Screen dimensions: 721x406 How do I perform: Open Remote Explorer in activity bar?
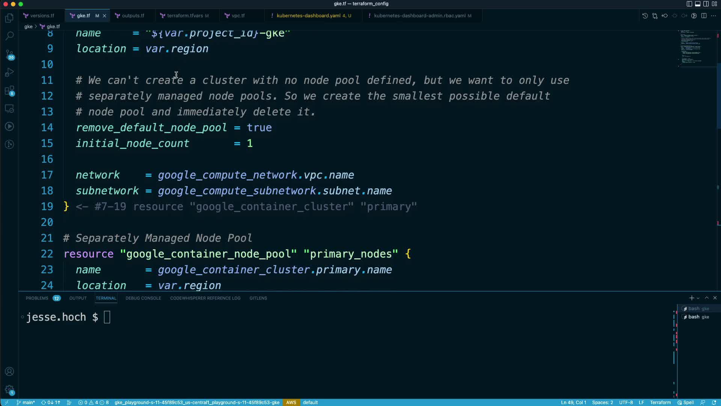pyautogui.click(x=9, y=109)
